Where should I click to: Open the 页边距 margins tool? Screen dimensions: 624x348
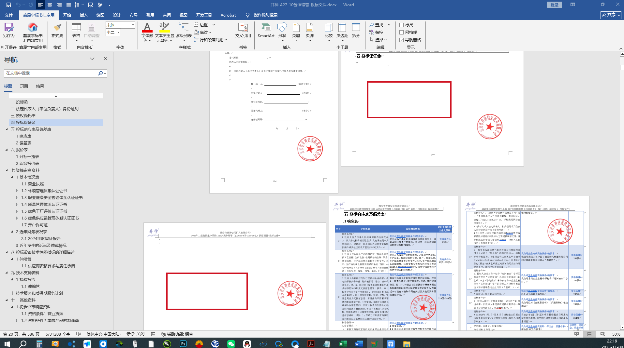pos(342,32)
